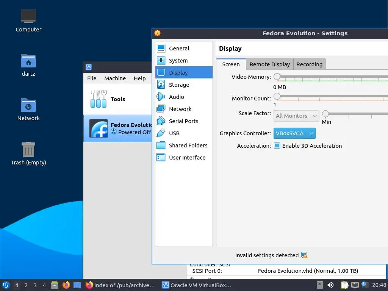Toggle Enable 3D Acceleration checkbox
This screenshot has width=388, height=291.
277,146
